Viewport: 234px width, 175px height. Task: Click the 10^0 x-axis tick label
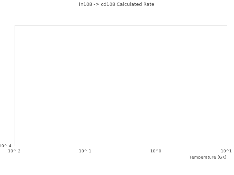click(156, 151)
